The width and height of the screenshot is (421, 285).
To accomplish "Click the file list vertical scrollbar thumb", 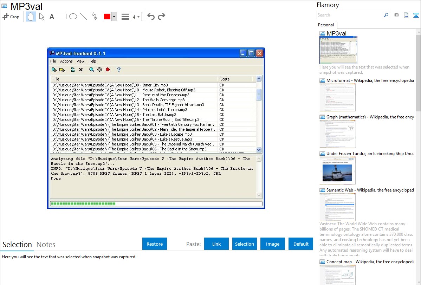I will tap(259, 95).
